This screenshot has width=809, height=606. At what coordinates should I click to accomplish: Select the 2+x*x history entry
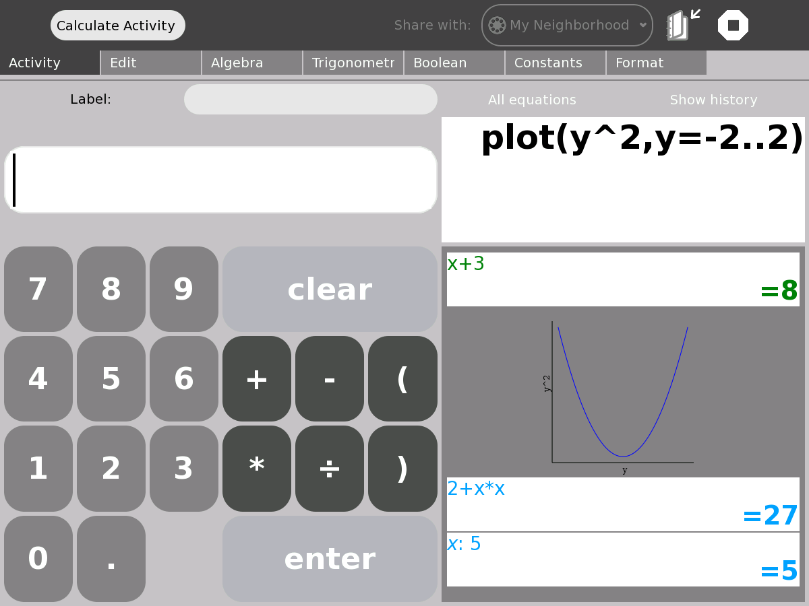coord(622,504)
